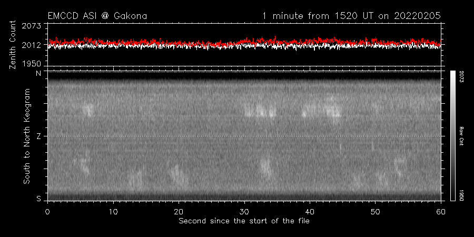Click the 'Raw Cnt' colorbar label

(462, 136)
